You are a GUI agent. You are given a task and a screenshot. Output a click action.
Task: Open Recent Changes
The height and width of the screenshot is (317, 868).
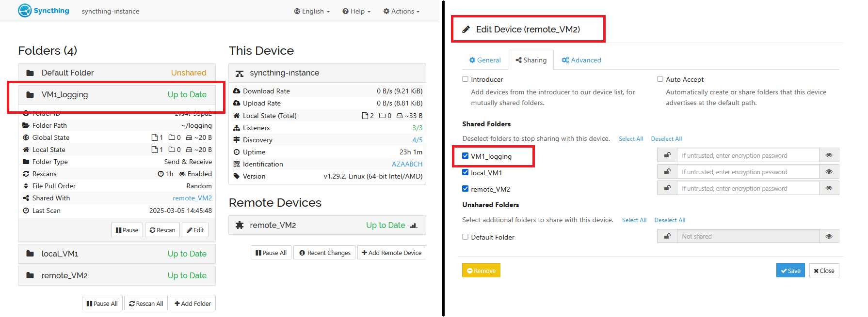(x=324, y=253)
